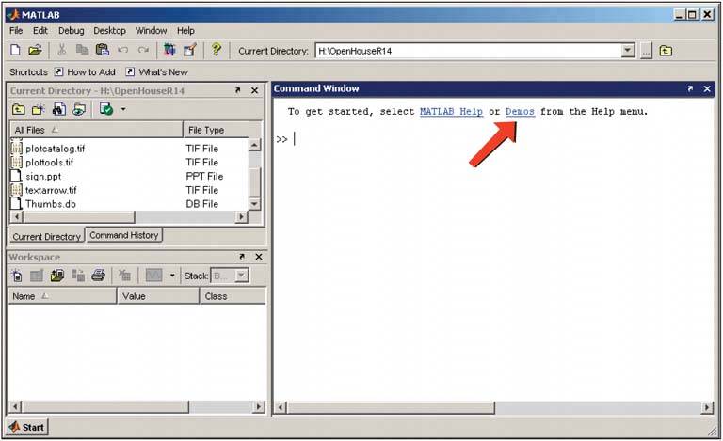Click the MATLAB Help link
Viewport: 723px width, 441px height.
tap(451, 112)
